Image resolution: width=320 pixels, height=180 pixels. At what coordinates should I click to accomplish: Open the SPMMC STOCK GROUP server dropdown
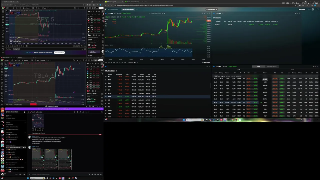click(x=12, y=112)
